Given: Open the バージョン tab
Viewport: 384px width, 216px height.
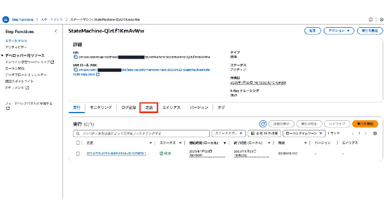Looking at the screenshot, I should 199,108.
